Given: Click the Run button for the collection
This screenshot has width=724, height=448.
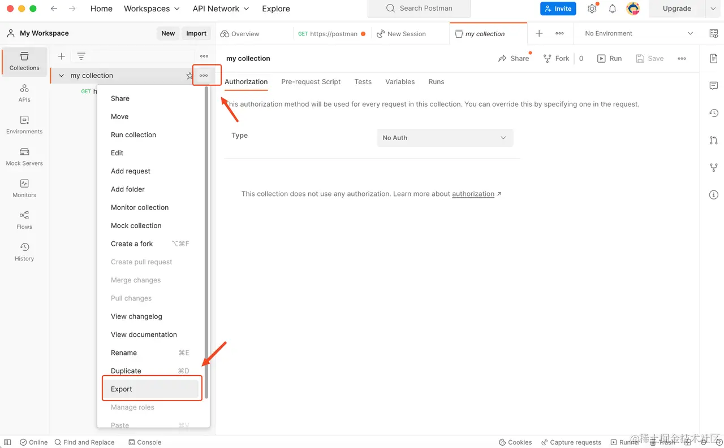Looking at the screenshot, I should coord(610,59).
